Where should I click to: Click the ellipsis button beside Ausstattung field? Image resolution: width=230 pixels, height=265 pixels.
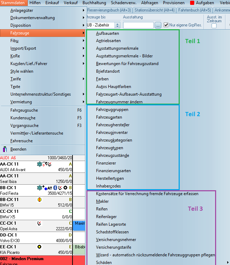pyautogui.click(x=158, y=25)
